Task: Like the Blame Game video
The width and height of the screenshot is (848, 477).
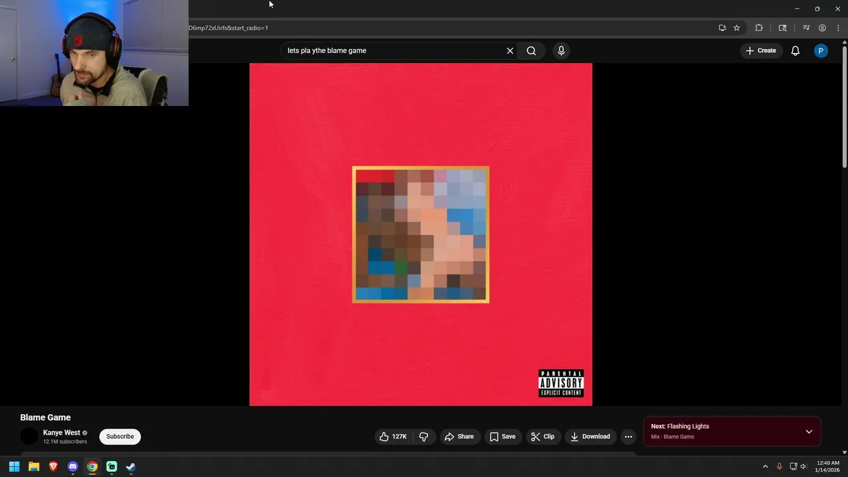Action: (x=393, y=437)
